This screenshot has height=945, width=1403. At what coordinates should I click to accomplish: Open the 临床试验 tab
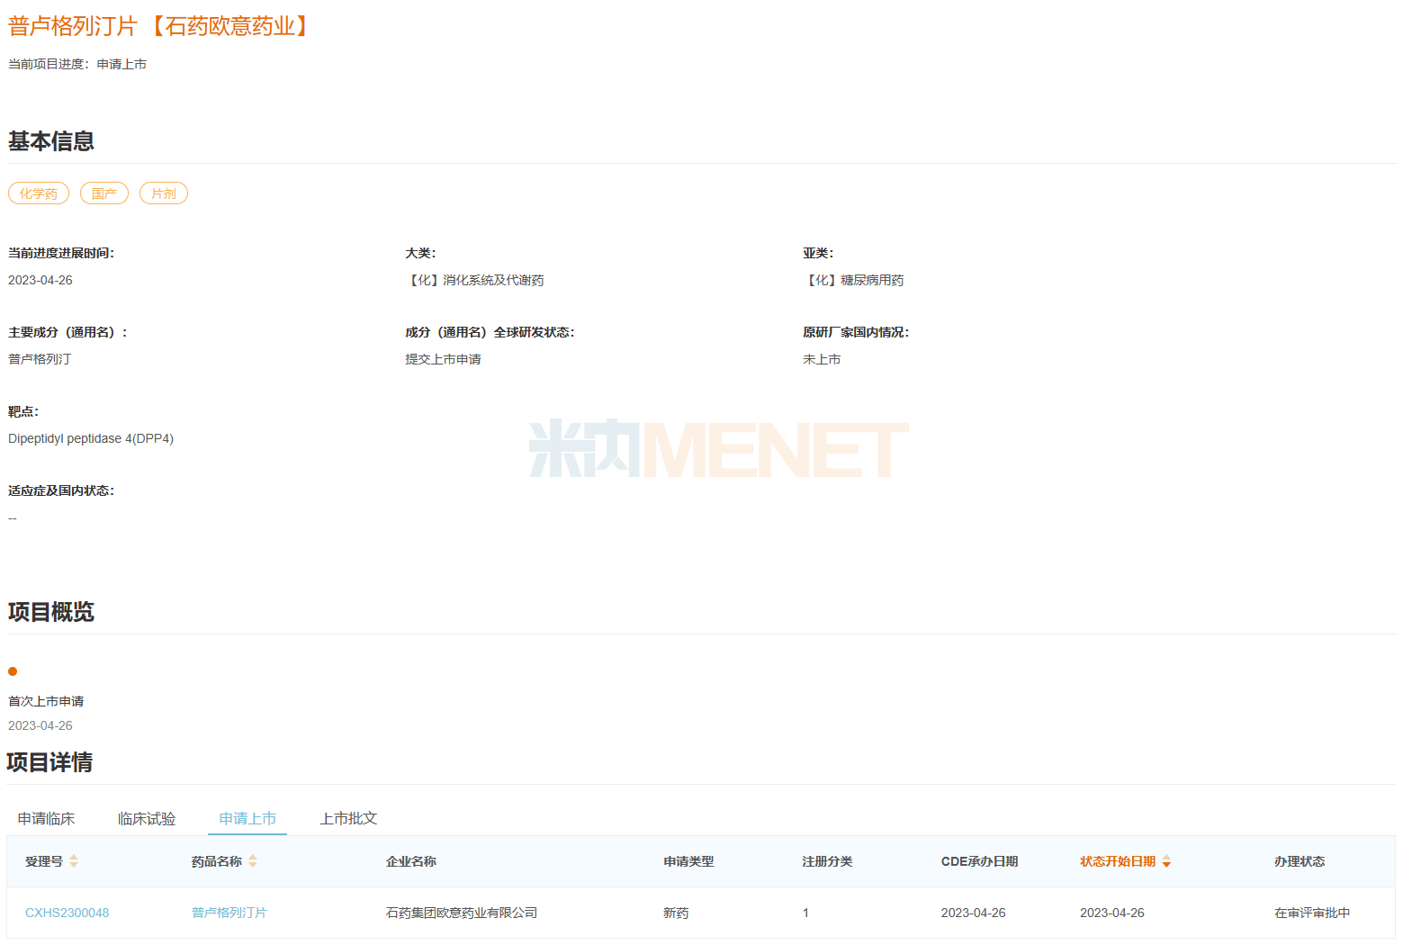tap(147, 818)
